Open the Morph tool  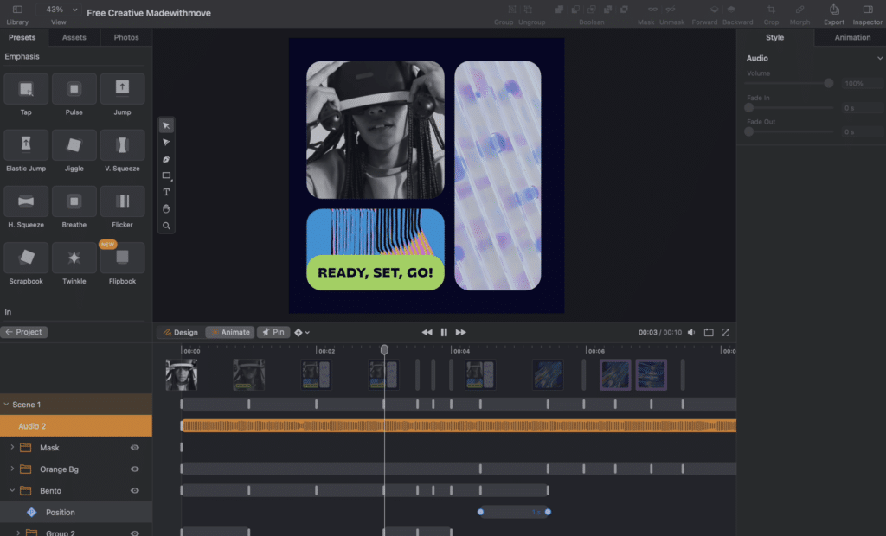pos(799,10)
